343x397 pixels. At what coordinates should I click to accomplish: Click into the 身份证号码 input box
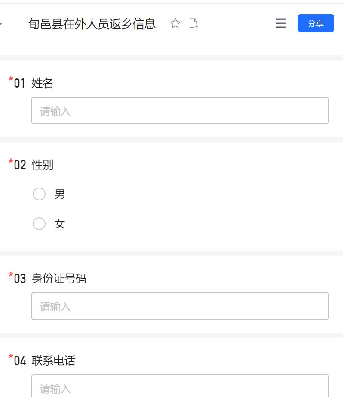point(180,306)
